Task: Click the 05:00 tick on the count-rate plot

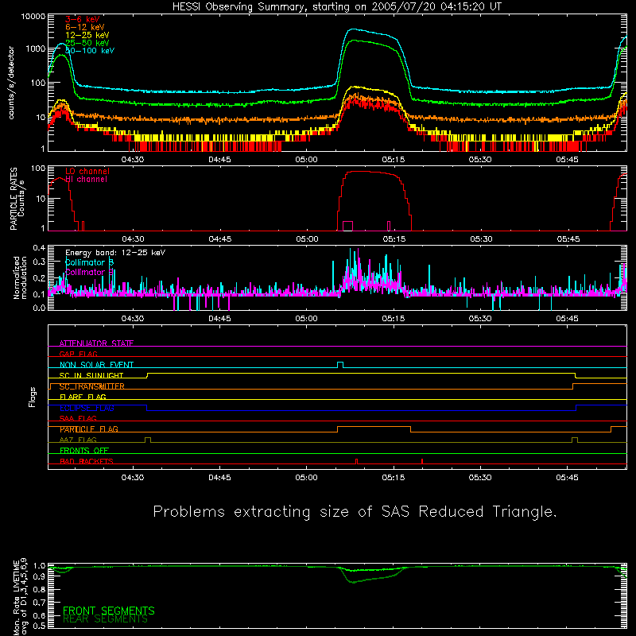Action: [x=307, y=160]
